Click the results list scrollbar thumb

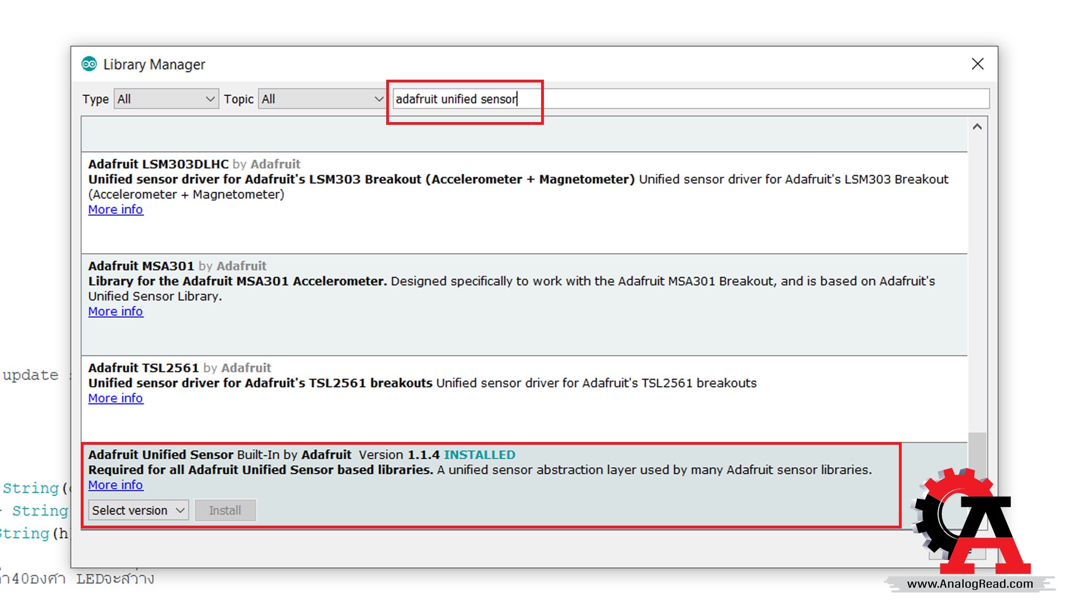[x=977, y=456]
